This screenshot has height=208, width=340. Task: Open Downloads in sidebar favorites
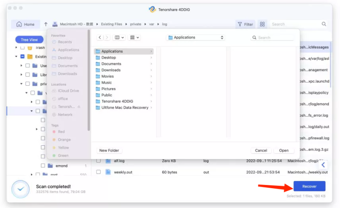click(64, 74)
